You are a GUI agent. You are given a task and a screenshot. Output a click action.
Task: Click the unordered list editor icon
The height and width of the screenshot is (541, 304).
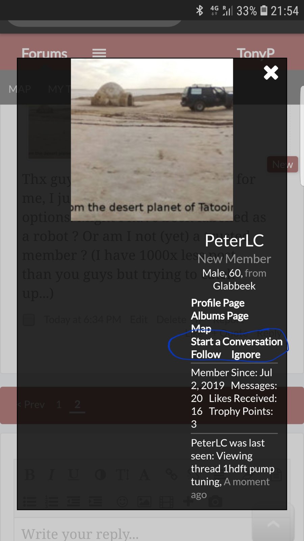click(30, 501)
